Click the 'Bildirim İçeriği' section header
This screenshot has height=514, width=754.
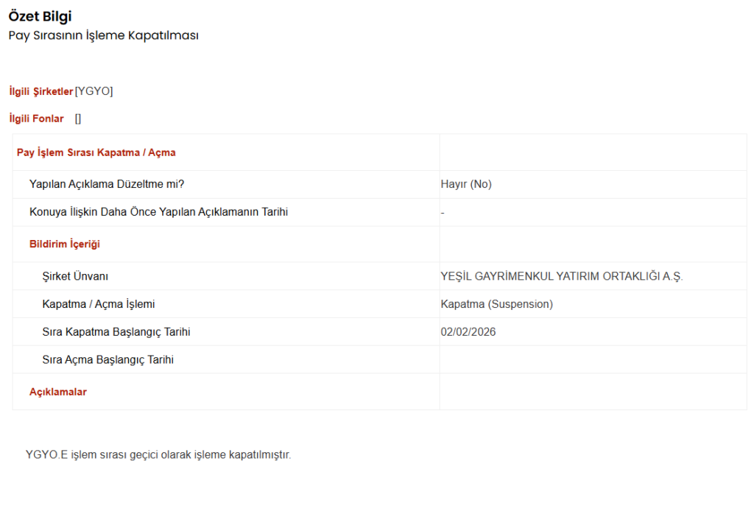point(65,244)
